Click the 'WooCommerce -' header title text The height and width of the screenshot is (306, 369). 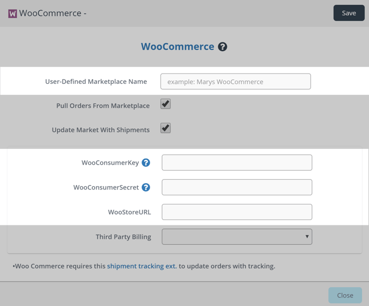click(53, 13)
